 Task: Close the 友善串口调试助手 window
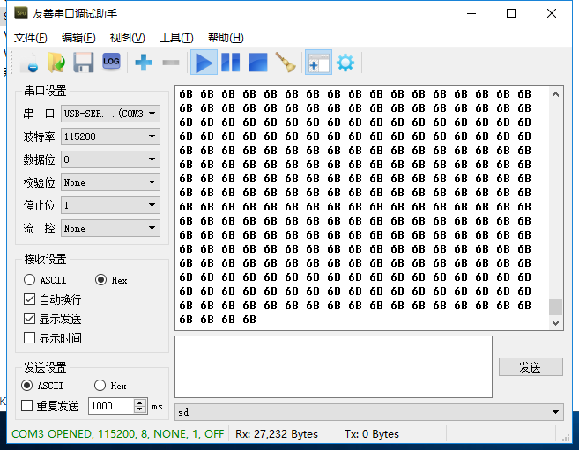(552, 13)
